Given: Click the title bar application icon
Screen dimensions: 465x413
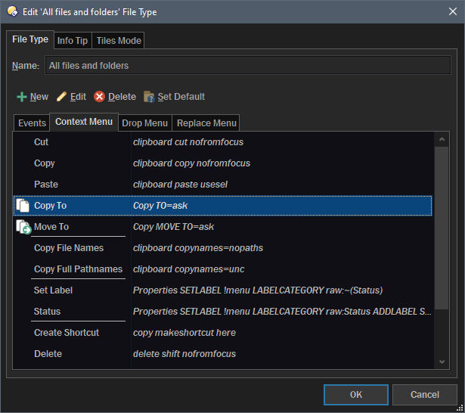Looking at the screenshot, I should (12, 11).
